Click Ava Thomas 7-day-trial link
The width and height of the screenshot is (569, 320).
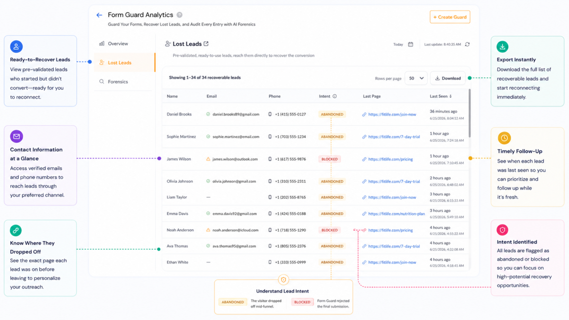(394, 246)
